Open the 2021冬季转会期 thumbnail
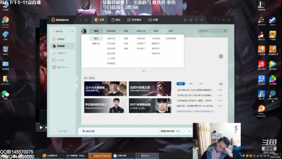Screen dimensions: 282x159 150,106
